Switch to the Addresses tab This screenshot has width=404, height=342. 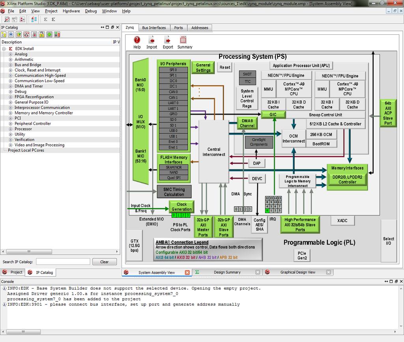pos(200,28)
